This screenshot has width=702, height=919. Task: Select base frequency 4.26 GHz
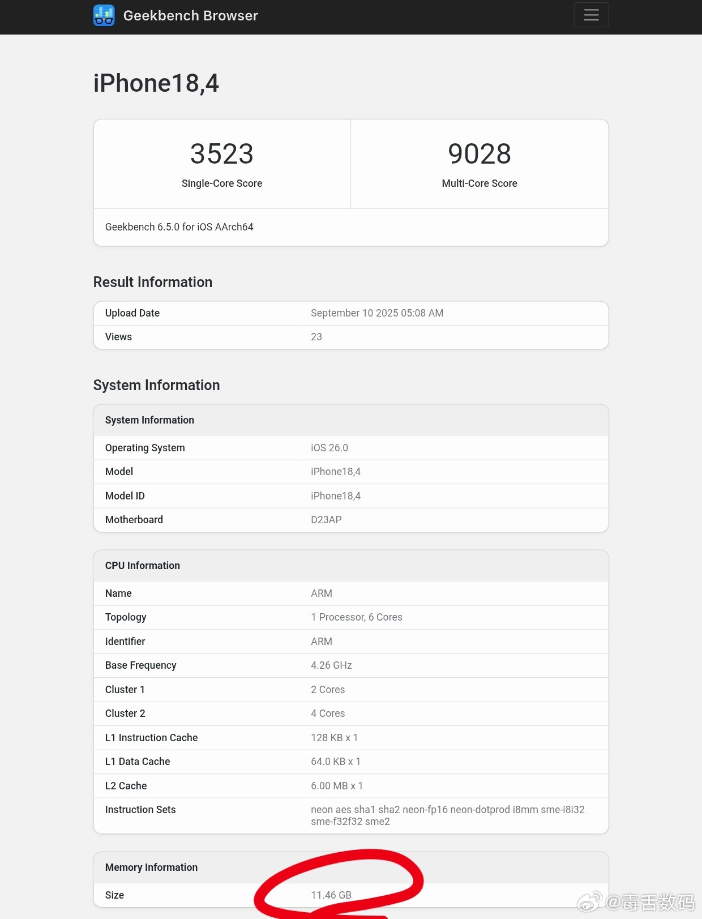tap(331, 665)
